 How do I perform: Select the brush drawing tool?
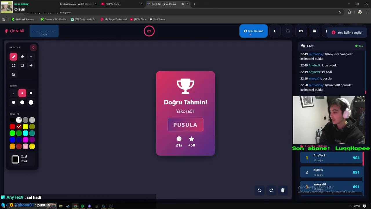coord(13,57)
